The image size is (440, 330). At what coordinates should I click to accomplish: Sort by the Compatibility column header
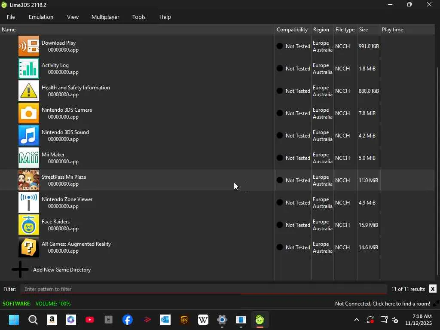point(293,30)
